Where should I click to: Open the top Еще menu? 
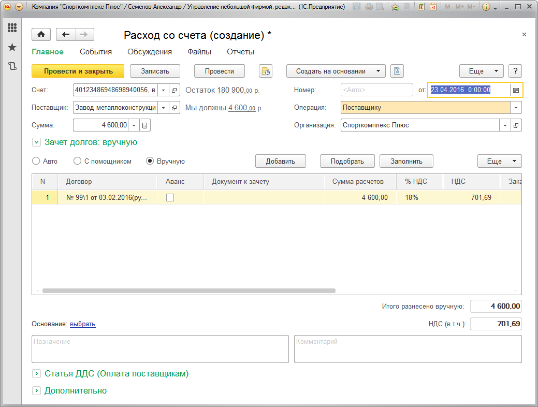click(482, 71)
